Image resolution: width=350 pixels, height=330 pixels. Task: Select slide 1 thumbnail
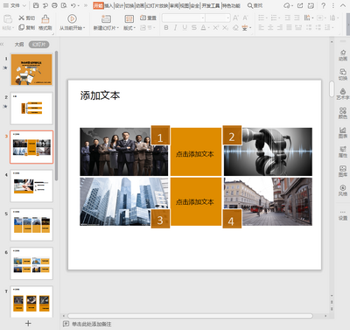31,69
